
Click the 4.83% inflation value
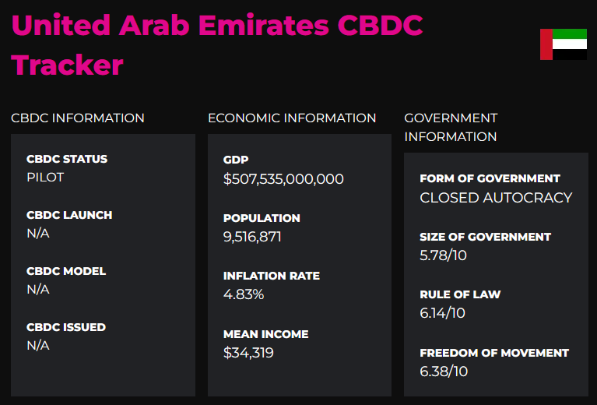click(244, 294)
